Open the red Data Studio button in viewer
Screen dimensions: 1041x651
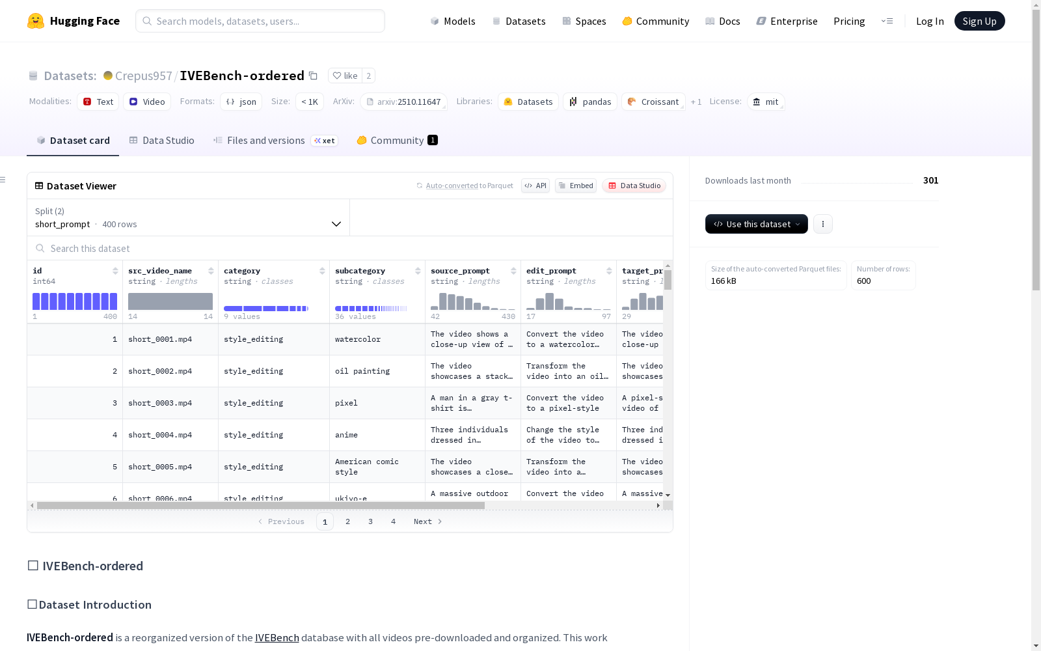click(x=634, y=186)
